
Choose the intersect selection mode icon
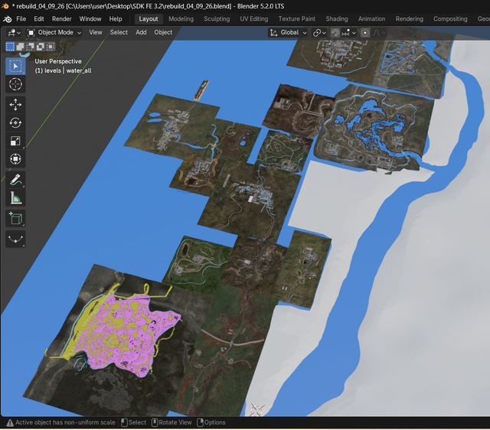pos(51,47)
